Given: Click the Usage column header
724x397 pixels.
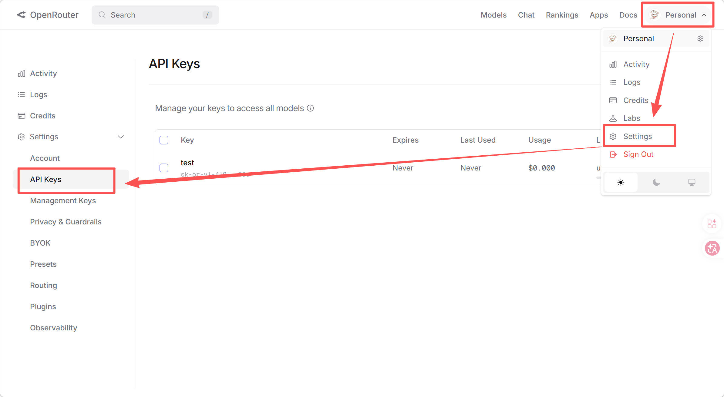Looking at the screenshot, I should [540, 140].
